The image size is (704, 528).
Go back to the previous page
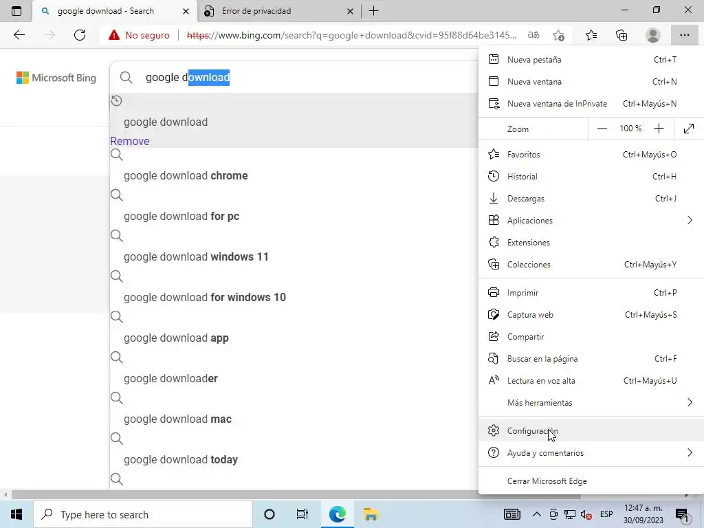(19, 35)
